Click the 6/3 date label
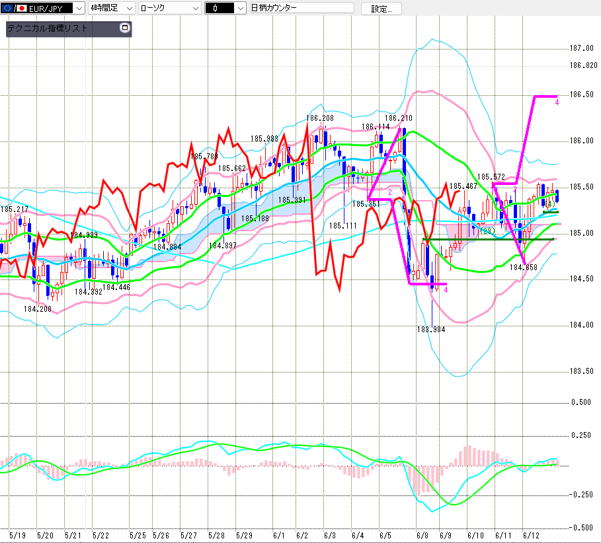The image size is (601, 543). tap(330, 535)
